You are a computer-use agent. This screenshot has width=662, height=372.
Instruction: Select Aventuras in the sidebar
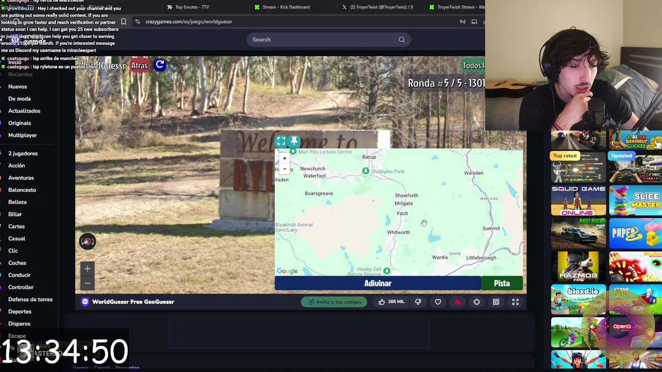(x=21, y=178)
